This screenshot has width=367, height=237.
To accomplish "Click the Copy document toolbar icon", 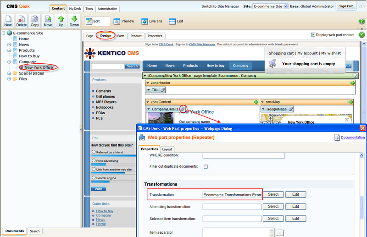I will (x=35, y=21).
